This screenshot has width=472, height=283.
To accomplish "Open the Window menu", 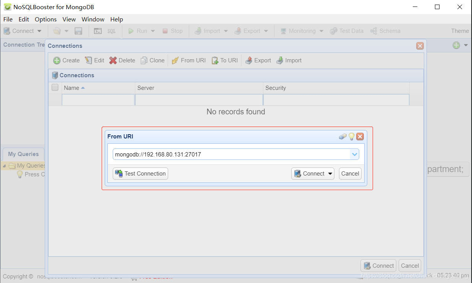I will click(93, 19).
